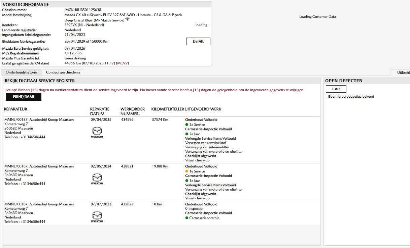Click the green dot next to 2e Jaar
The width and height of the screenshot is (410, 248).
pyautogui.click(x=187, y=134)
